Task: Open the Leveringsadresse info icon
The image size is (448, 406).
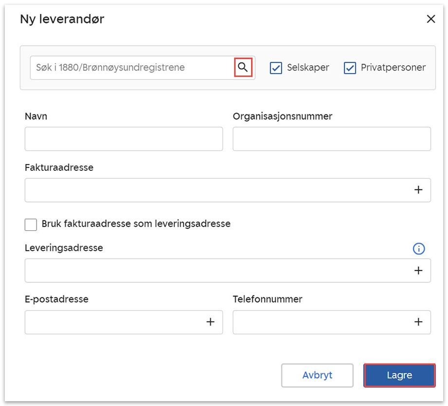Action: click(x=418, y=249)
